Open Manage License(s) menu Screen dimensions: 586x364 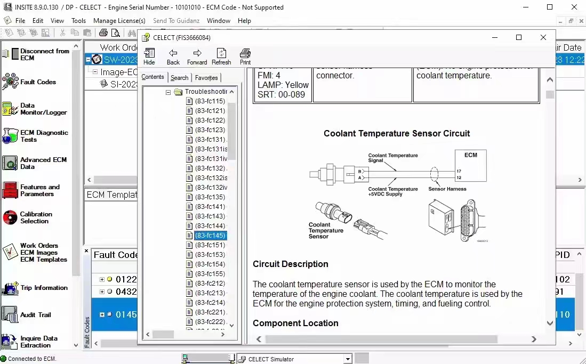[119, 21]
